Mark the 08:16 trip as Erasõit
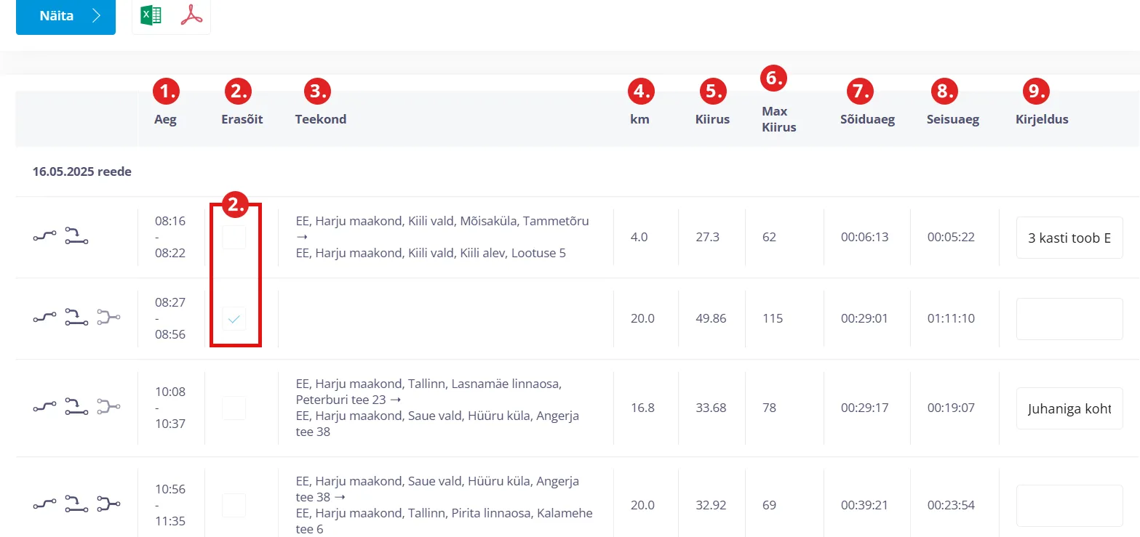This screenshot has height=537, width=1140. (x=234, y=237)
